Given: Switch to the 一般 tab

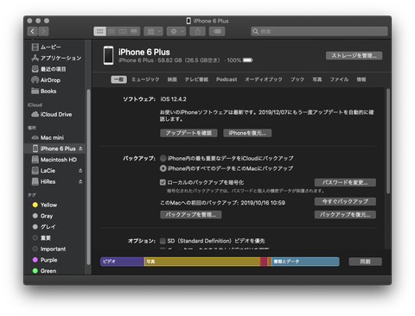Looking at the screenshot, I should click(118, 79).
